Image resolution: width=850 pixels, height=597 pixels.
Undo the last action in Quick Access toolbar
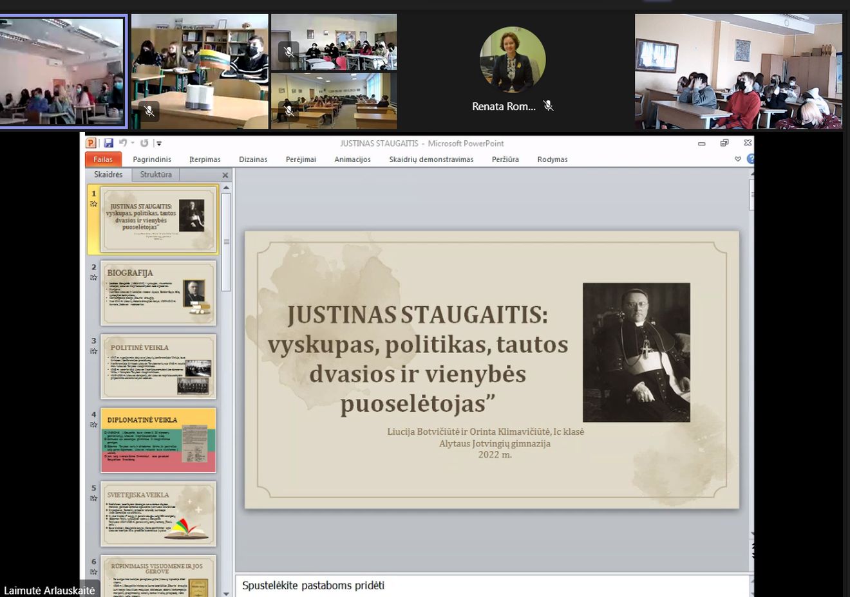click(x=122, y=143)
